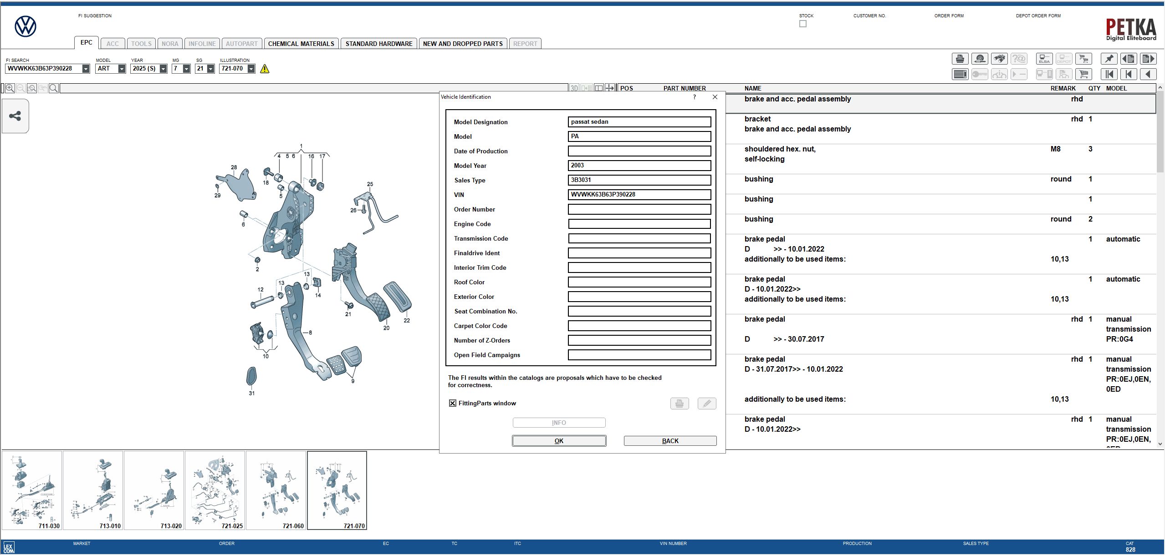Open the STANDARD HARDWARE tab
1165x555 pixels.
click(379, 44)
